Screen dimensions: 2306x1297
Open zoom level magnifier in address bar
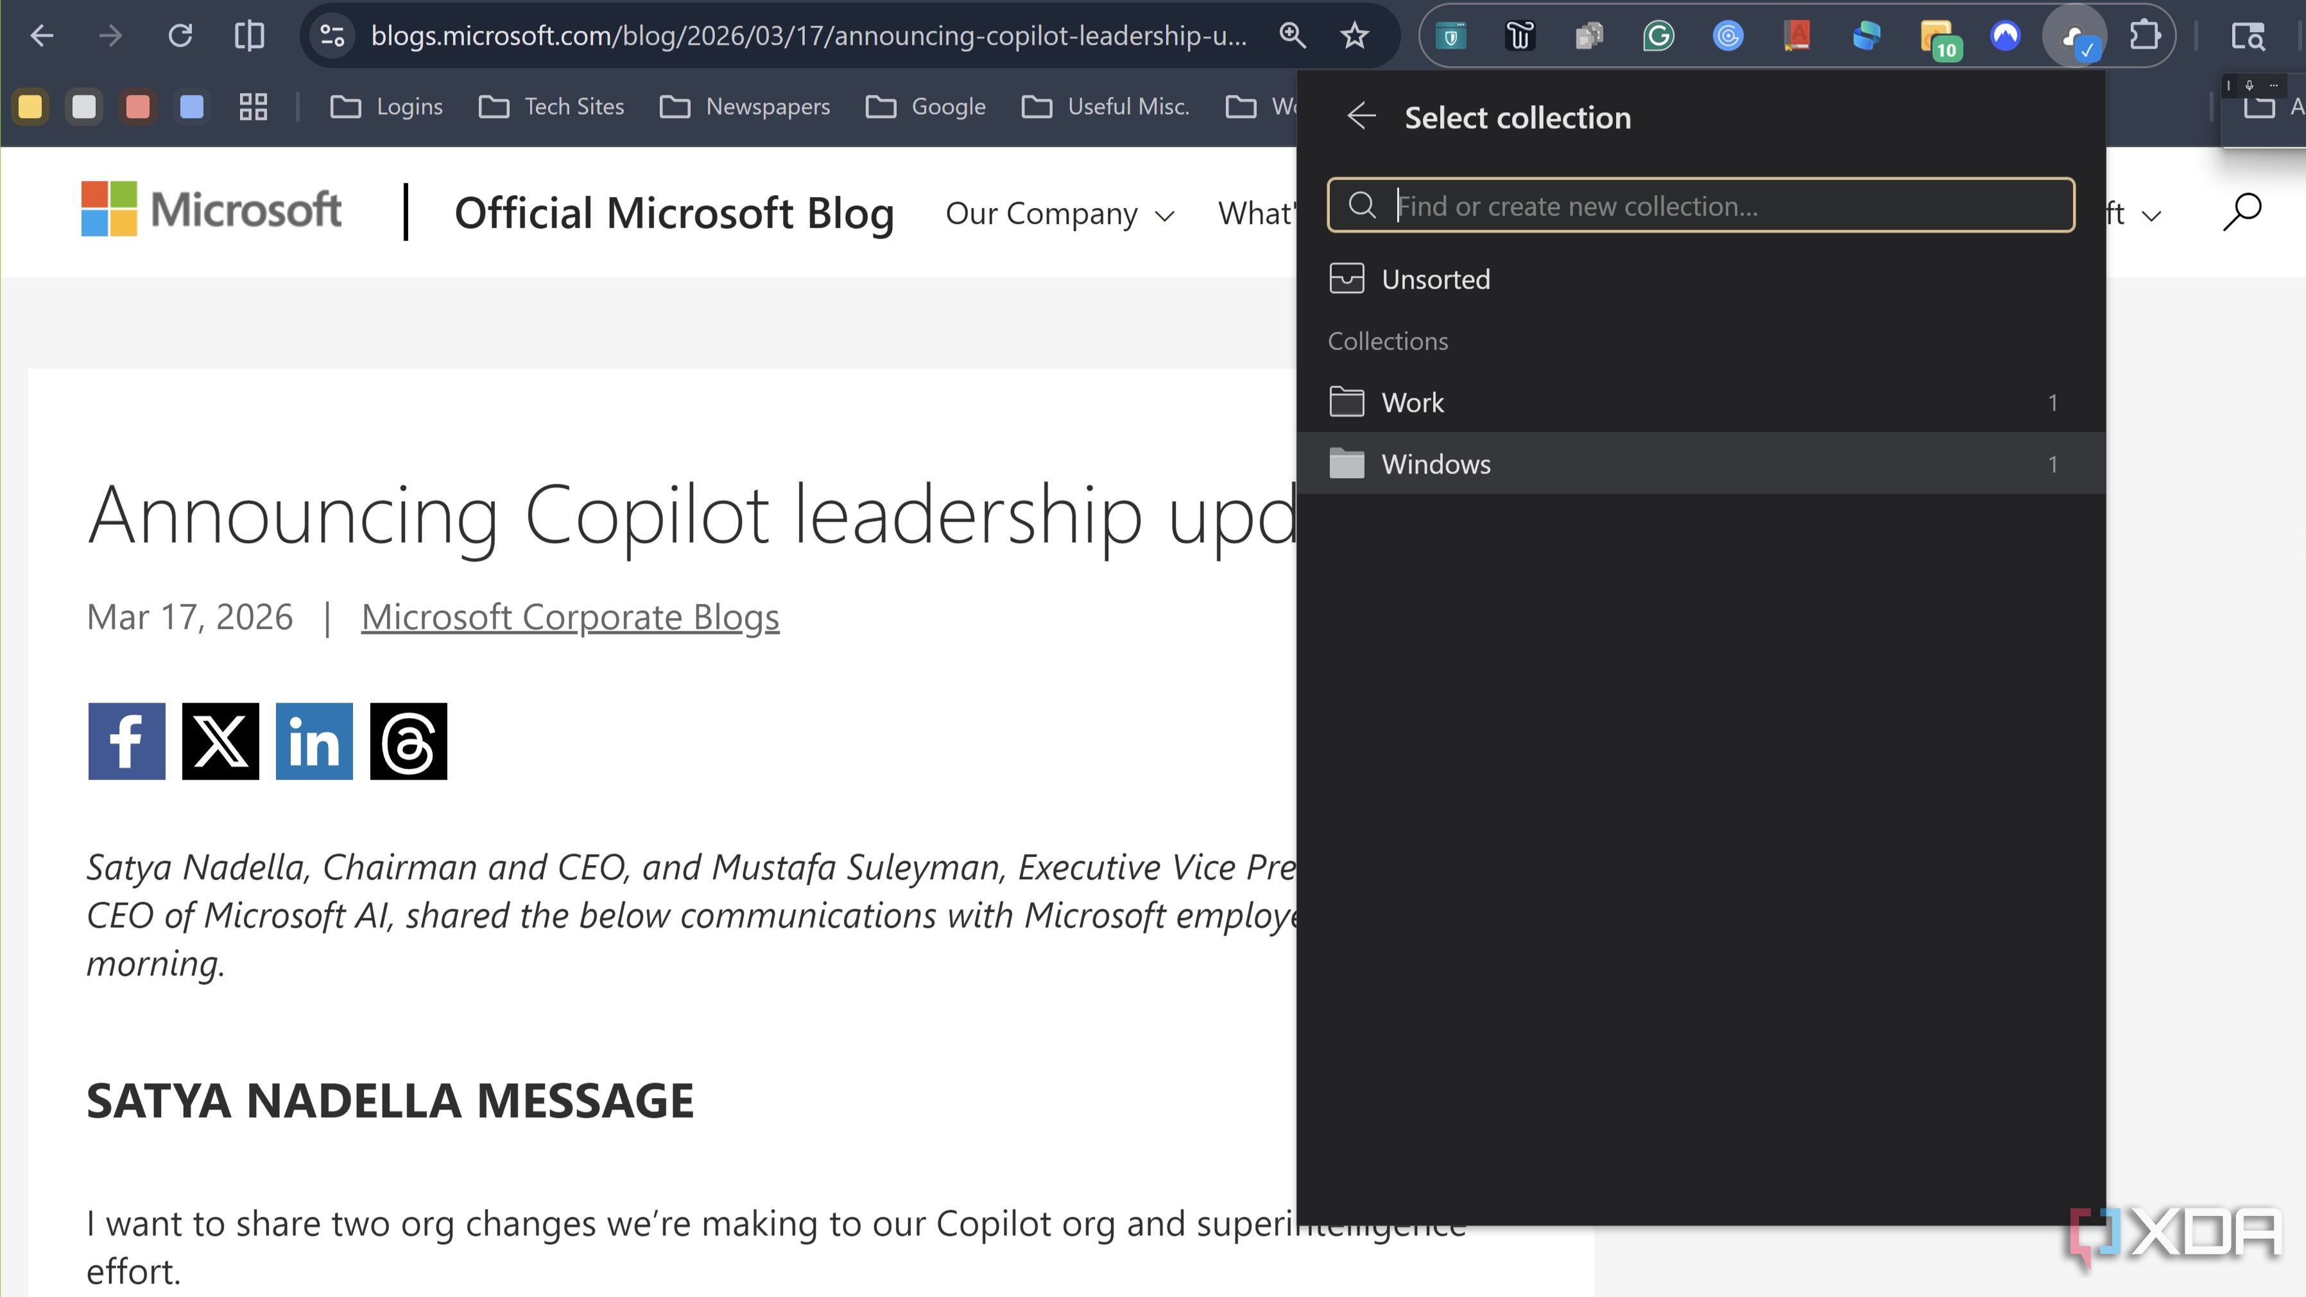pos(1292,36)
